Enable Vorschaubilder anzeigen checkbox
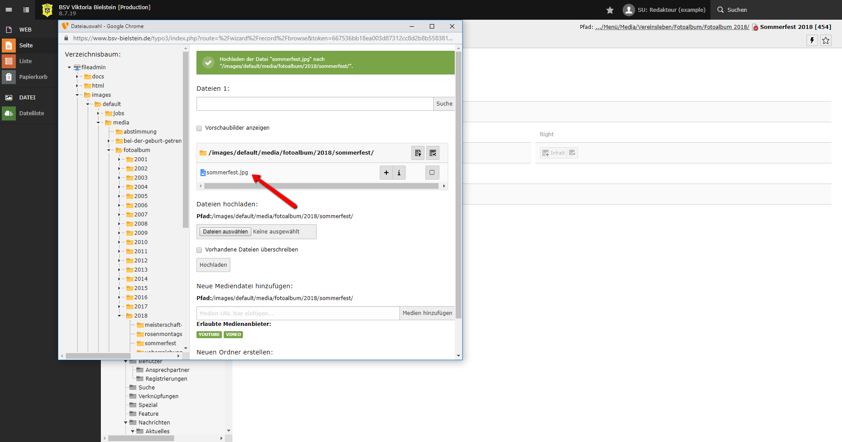This screenshot has width=842, height=442. pyautogui.click(x=199, y=128)
